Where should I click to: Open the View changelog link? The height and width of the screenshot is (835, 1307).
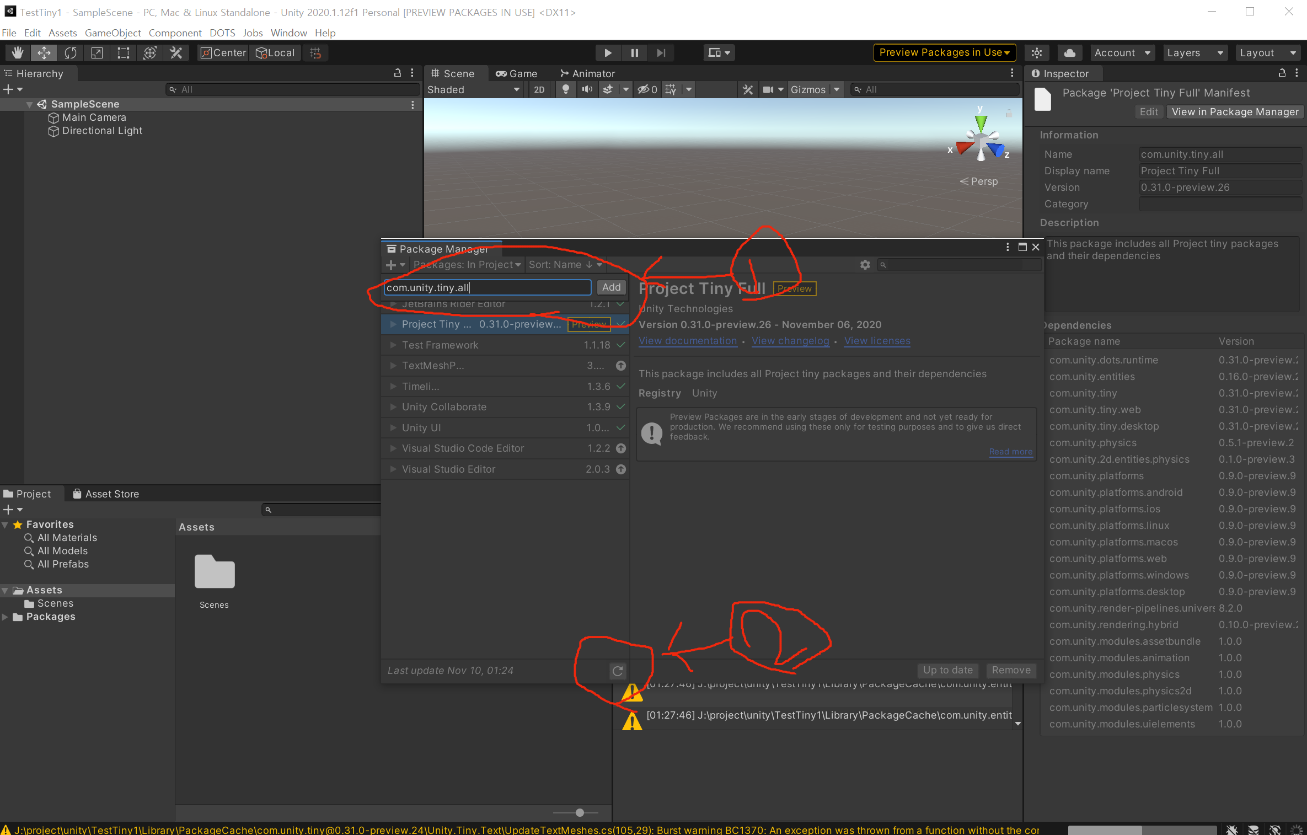click(790, 341)
